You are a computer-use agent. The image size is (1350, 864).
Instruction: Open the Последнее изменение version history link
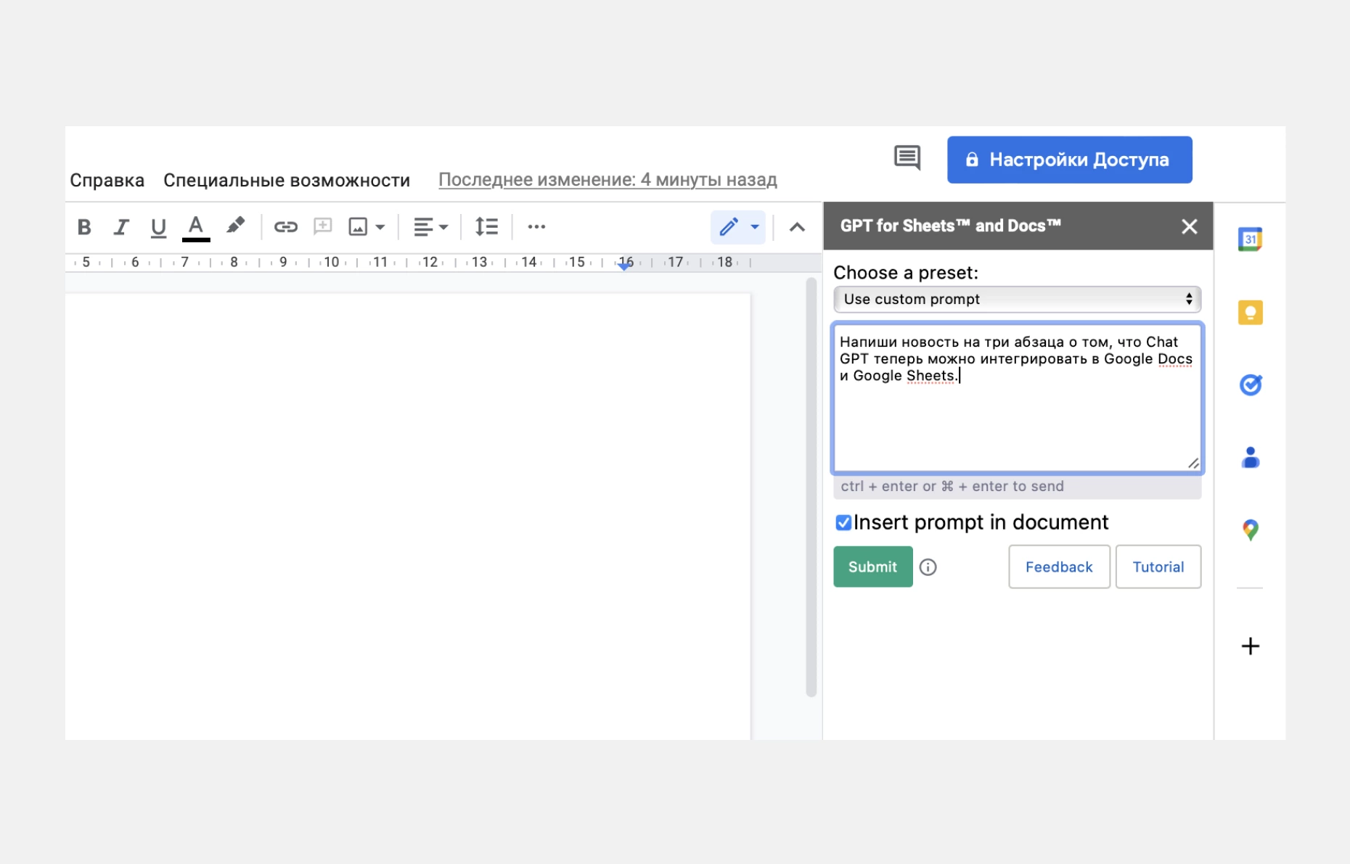click(607, 179)
